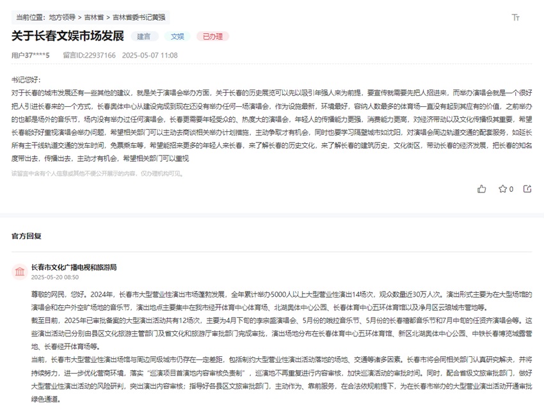Favorite the message via the star icon
This screenshot has width=544, height=410.
(x=503, y=189)
